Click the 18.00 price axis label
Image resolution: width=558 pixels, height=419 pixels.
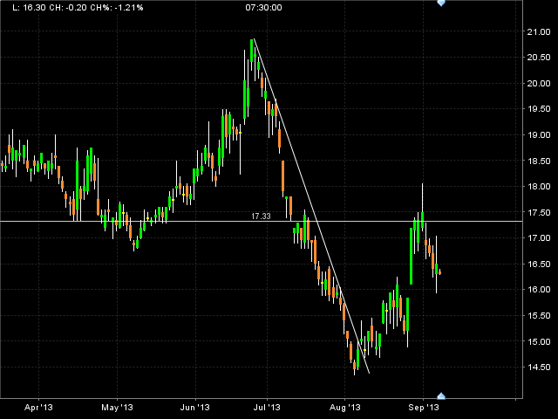point(539,186)
